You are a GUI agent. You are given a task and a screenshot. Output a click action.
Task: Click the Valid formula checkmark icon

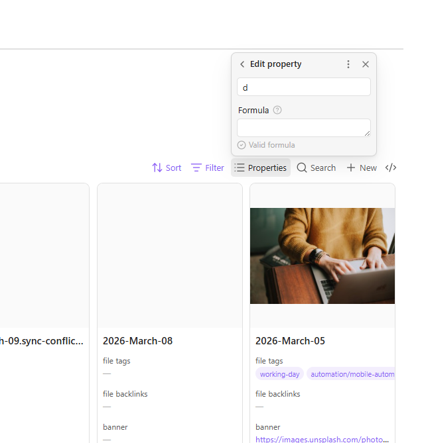(x=242, y=145)
